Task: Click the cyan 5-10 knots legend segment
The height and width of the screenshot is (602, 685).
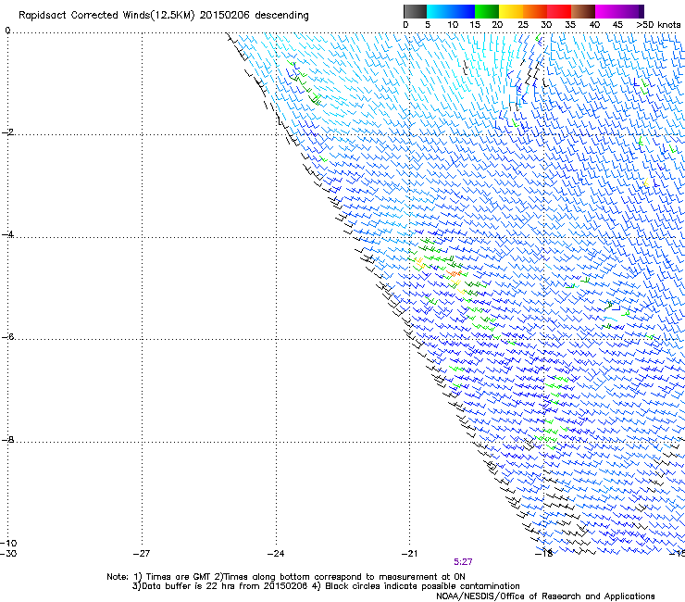Action: click(x=439, y=11)
